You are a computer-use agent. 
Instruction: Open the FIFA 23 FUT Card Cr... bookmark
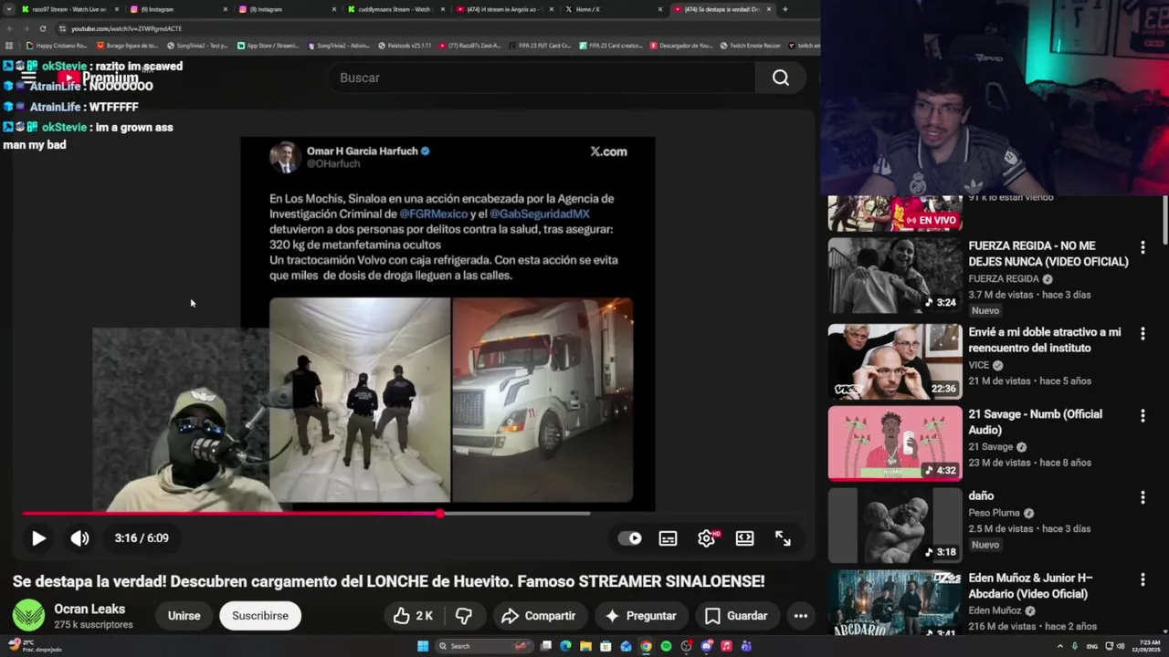(539, 46)
